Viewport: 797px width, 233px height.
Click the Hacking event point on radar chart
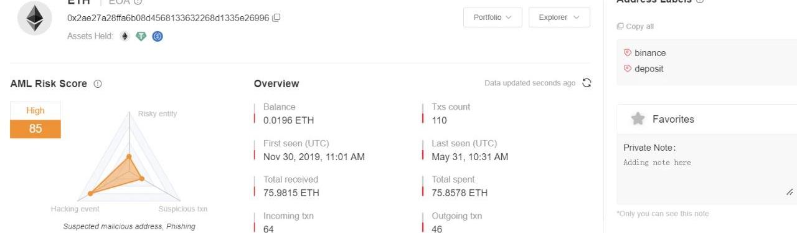click(90, 193)
